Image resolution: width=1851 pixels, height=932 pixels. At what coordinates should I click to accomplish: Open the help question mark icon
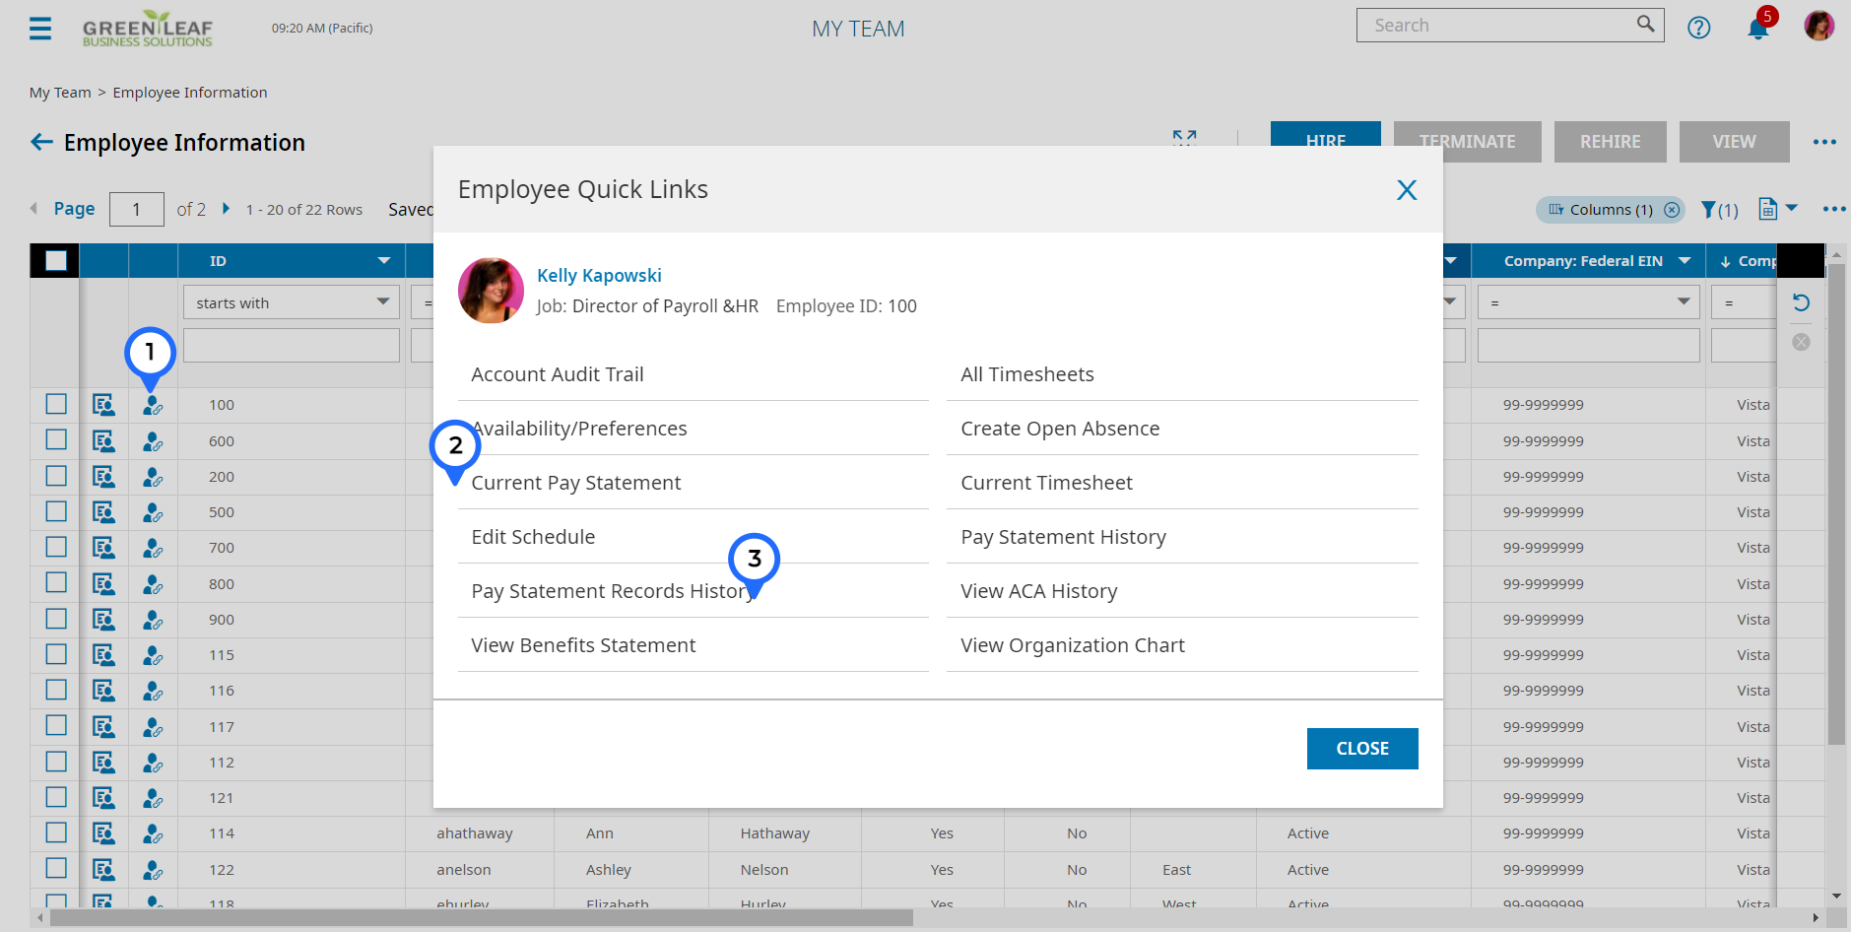click(x=1698, y=28)
